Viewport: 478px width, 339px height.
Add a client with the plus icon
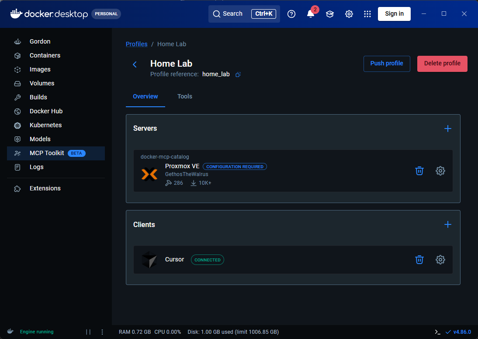click(447, 225)
